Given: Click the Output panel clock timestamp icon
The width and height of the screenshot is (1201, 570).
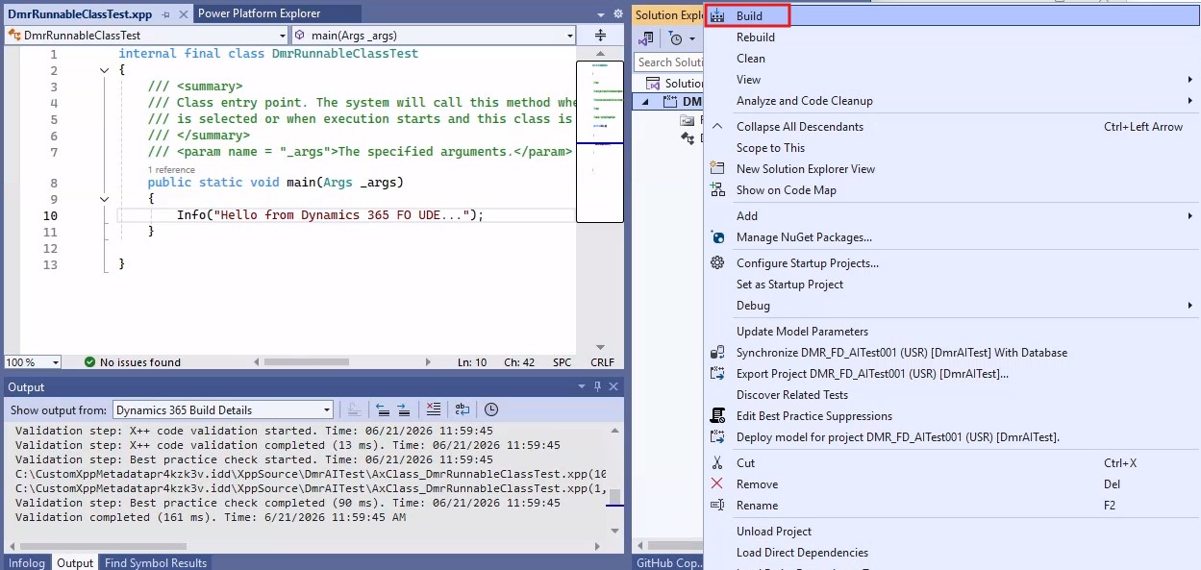Looking at the screenshot, I should click(x=491, y=409).
